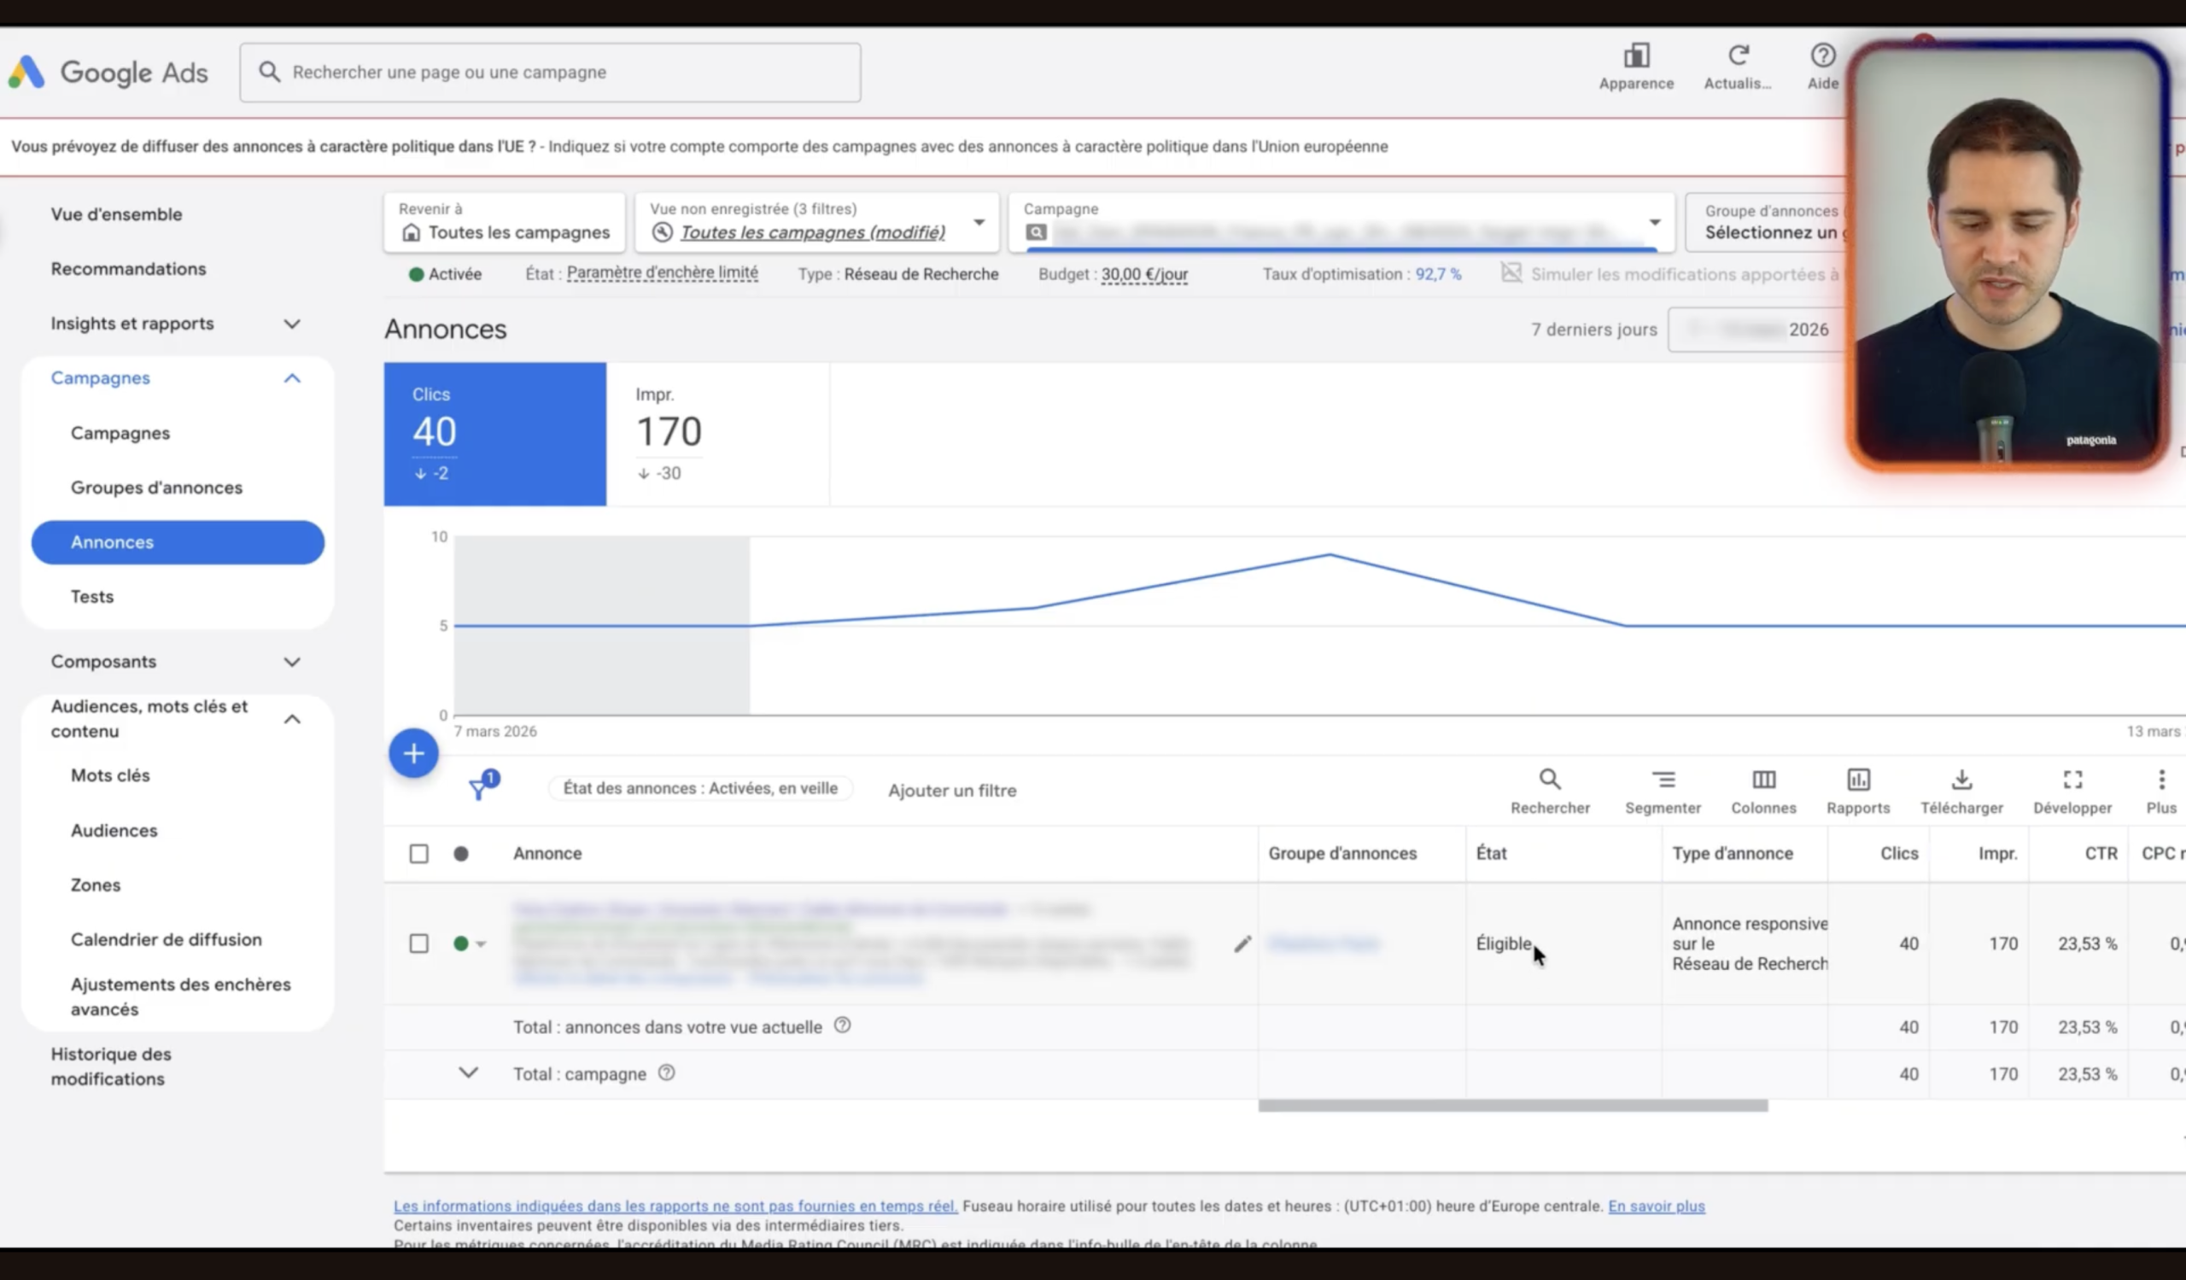Open the Vue non enregistrée dropdown arrow
The height and width of the screenshot is (1280, 2186).
(979, 223)
